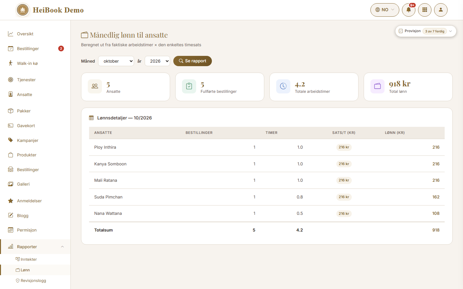Screen dimensions: 463x289
Task: Click the Totale arbeidstimer clock icon
Action: pos(283,86)
